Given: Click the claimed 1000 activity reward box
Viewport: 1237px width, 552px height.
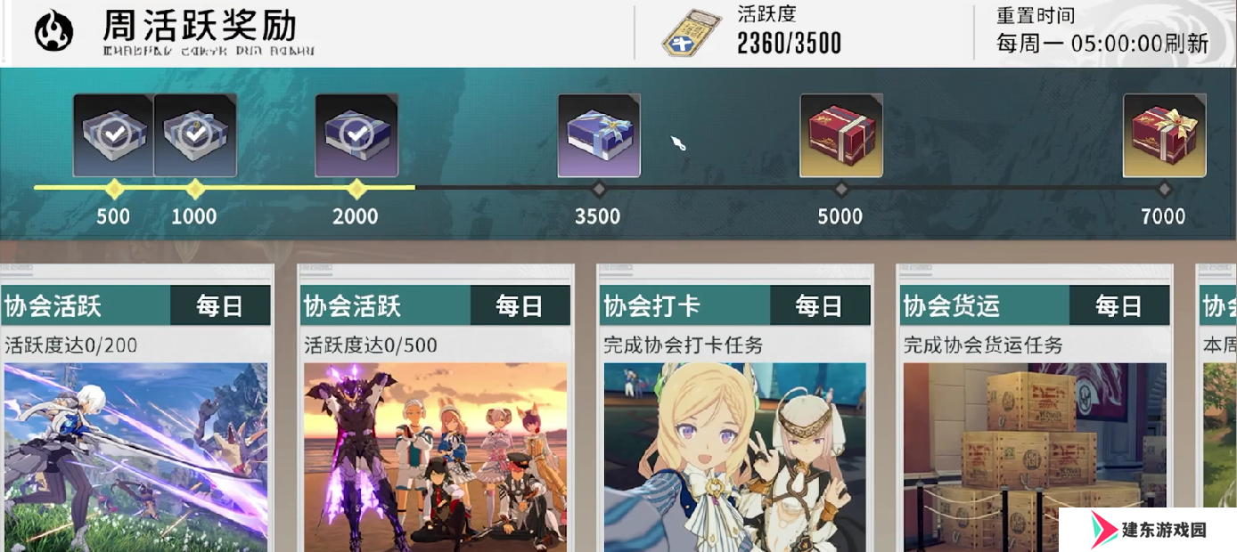Looking at the screenshot, I should pyautogui.click(x=195, y=135).
